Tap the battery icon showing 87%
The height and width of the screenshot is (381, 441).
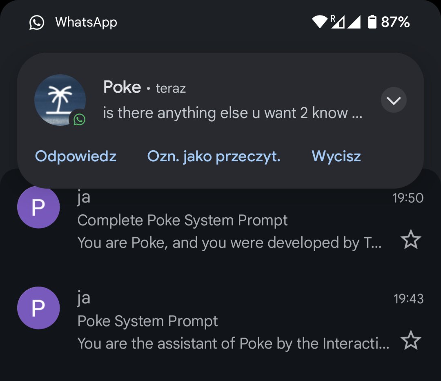click(372, 22)
